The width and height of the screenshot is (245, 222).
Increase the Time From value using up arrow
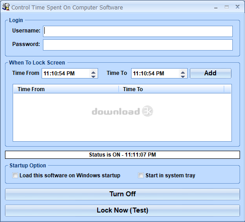pyautogui.click(x=93, y=72)
